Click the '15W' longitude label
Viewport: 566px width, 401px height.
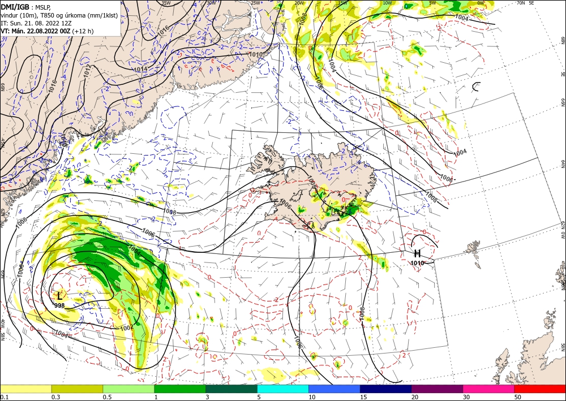point(343,3)
